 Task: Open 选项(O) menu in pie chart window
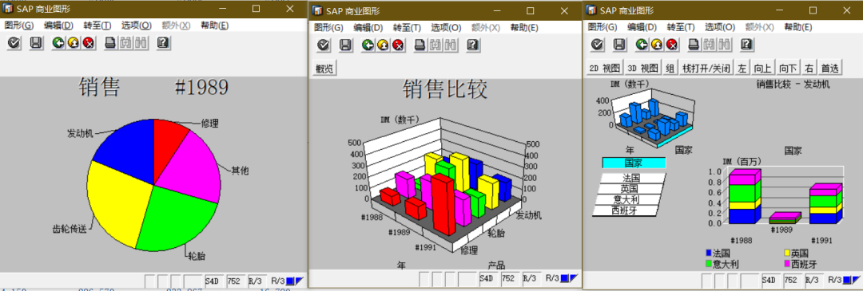tap(137, 26)
